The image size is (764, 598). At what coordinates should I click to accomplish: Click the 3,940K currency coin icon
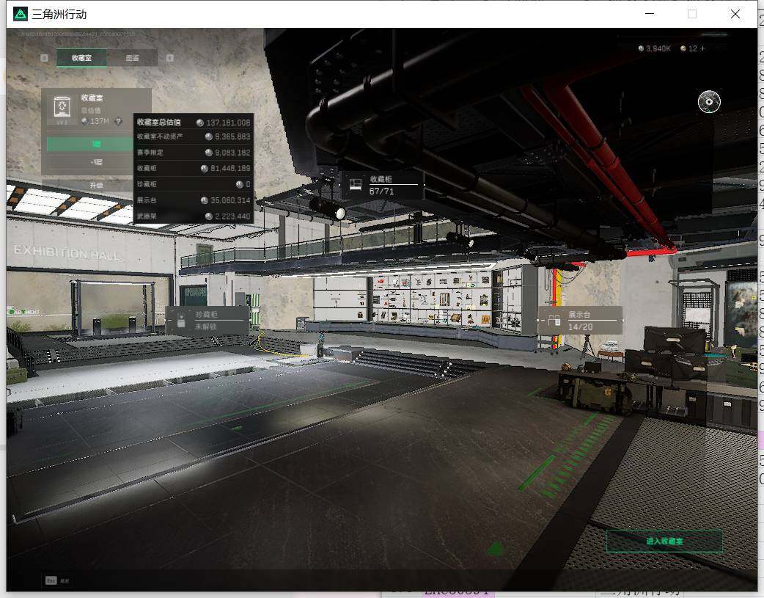(x=641, y=48)
